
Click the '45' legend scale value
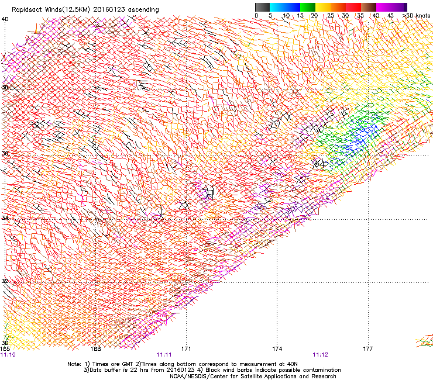pos(390,16)
